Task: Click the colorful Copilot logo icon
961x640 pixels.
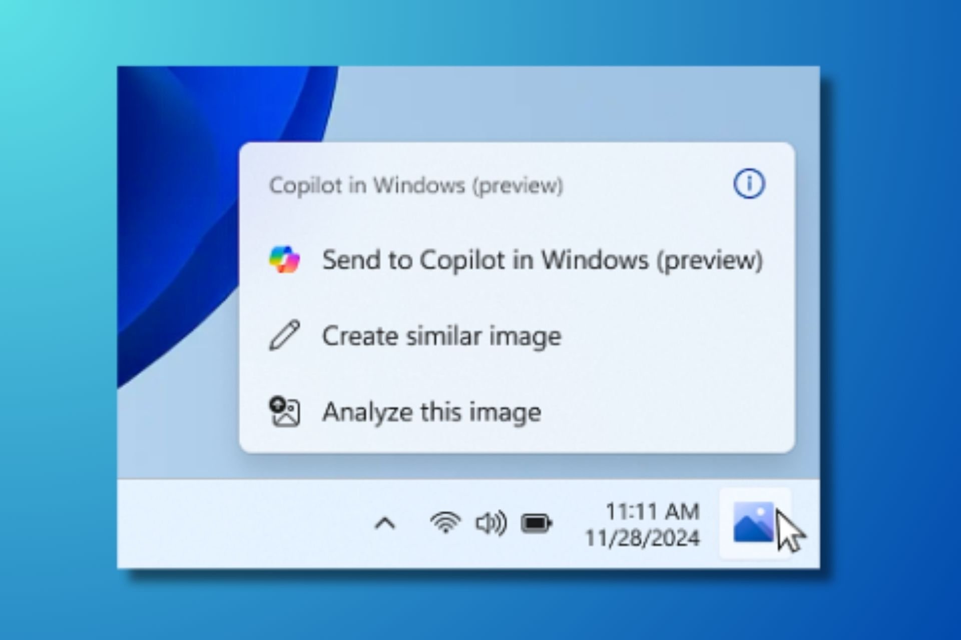Action: click(284, 259)
